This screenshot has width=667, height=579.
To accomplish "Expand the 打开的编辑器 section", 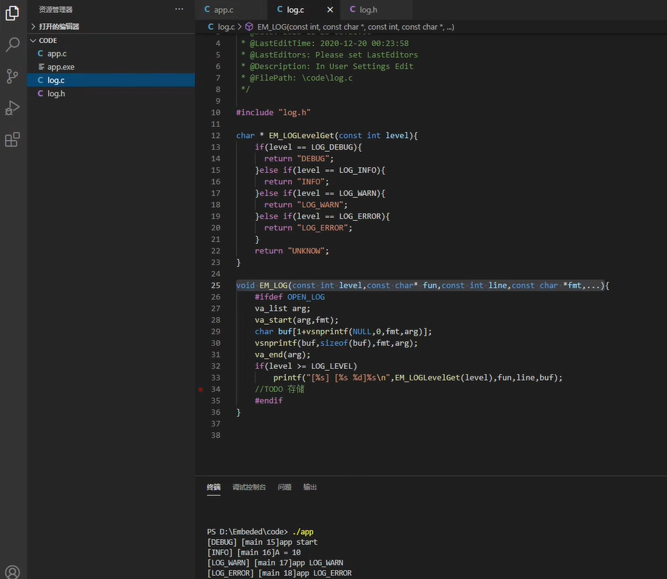I will point(59,26).
